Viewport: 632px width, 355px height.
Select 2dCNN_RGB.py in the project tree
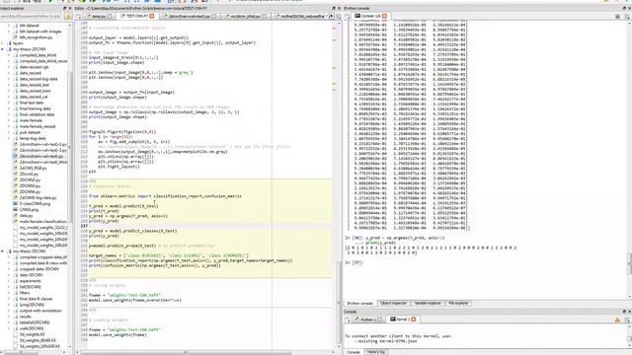pos(33,168)
